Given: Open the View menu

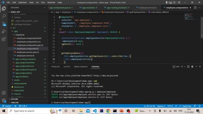Looking at the screenshot, I should (31, 3).
